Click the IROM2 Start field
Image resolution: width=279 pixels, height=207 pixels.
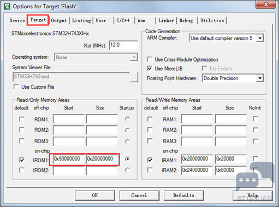coord(69,171)
